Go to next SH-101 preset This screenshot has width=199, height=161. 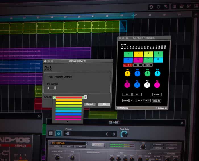click(x=114, y=134)
